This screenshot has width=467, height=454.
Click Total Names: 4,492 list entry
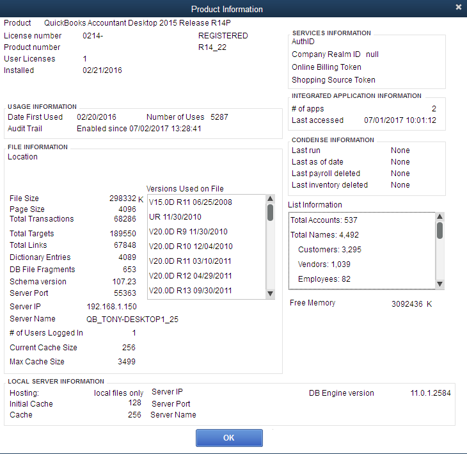(x=324, y=235)
